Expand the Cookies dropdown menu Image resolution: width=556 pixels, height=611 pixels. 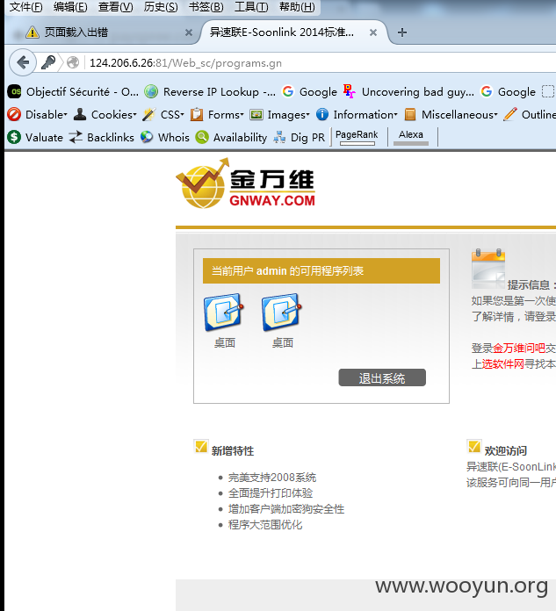pos(105,114)
